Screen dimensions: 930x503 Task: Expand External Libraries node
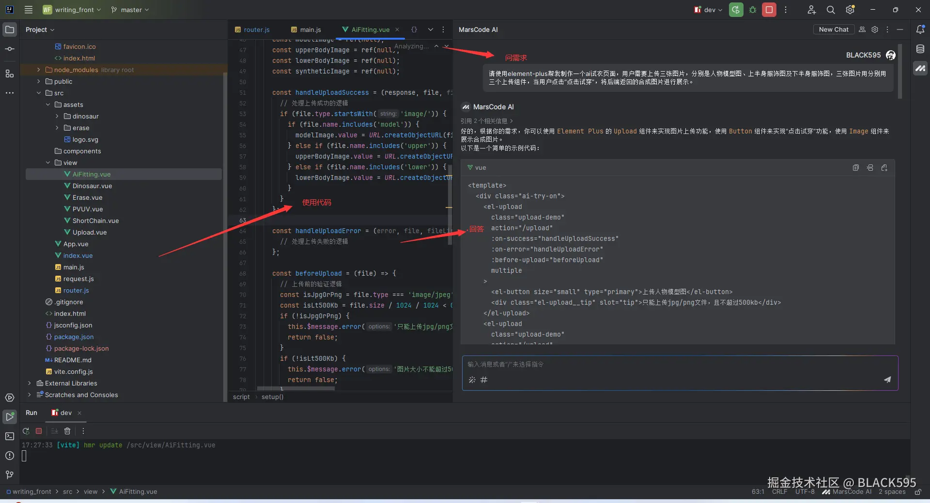[x=30, y=383]
